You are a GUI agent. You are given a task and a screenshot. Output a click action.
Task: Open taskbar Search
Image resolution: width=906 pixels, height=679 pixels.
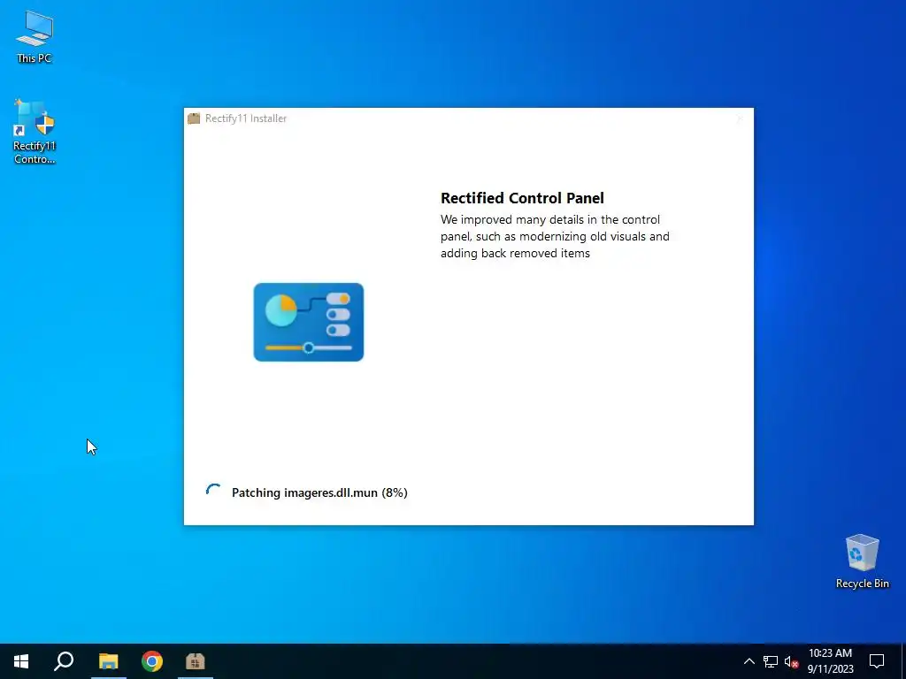pyautogui.click(x=64, y=661)
